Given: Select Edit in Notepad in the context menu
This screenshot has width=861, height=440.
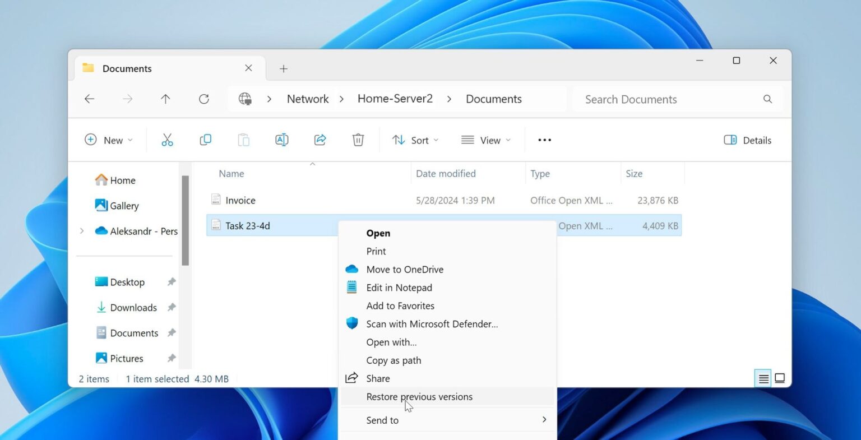Looking at the screenshot, I should pyautogui.click(x=399, y=288).
